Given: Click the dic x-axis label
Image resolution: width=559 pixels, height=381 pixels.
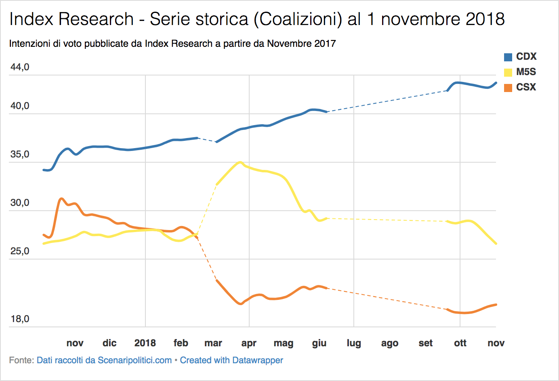Looking at the screenshot, I should point(109,343).
